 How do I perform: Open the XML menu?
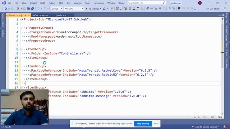point(61,3)
